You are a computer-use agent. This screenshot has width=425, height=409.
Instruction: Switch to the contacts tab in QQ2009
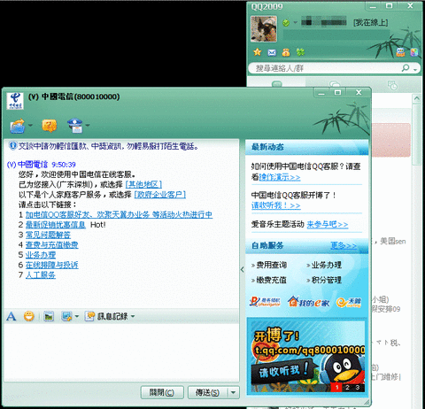276,84
